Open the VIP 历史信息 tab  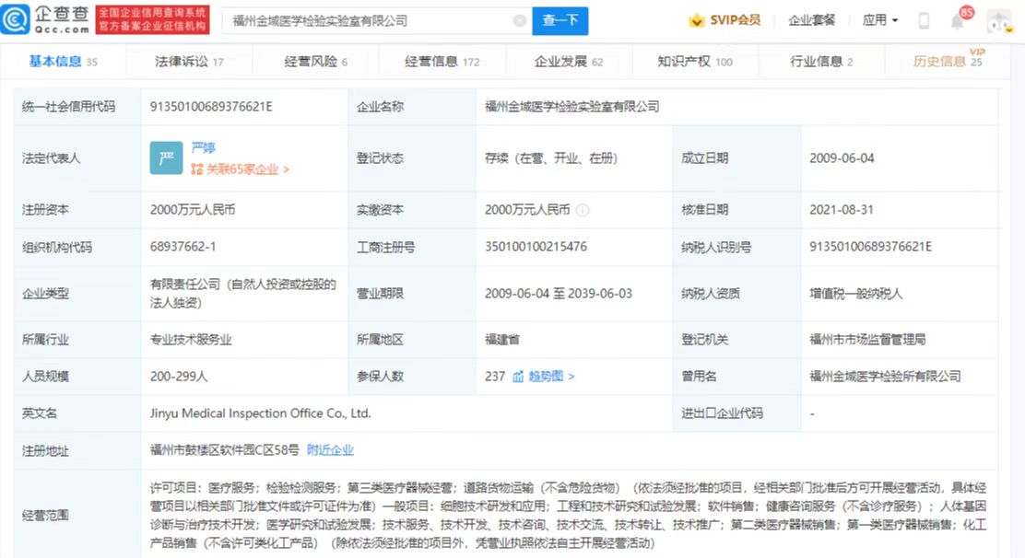tap(948, 61)
